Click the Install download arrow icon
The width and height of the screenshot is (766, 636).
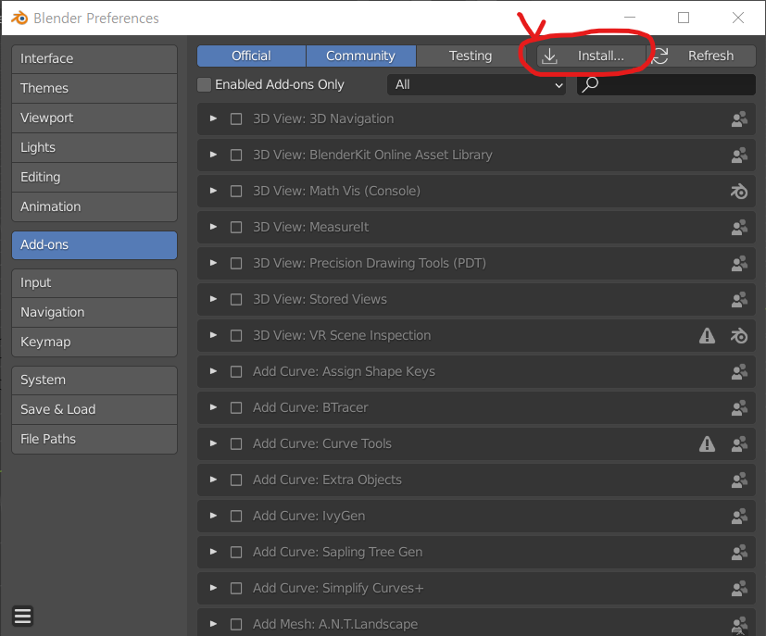[549, 56]
